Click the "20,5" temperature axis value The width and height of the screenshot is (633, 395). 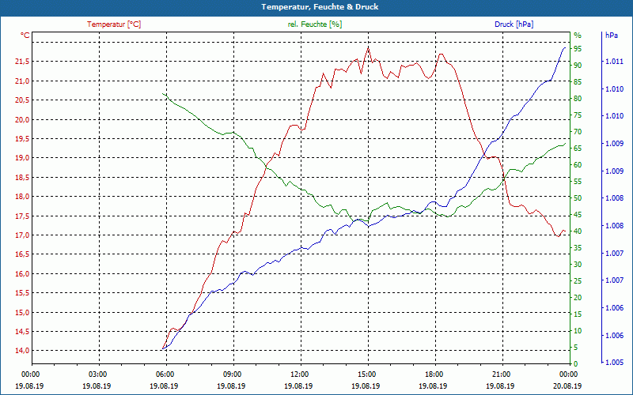(x=22, y=100)
